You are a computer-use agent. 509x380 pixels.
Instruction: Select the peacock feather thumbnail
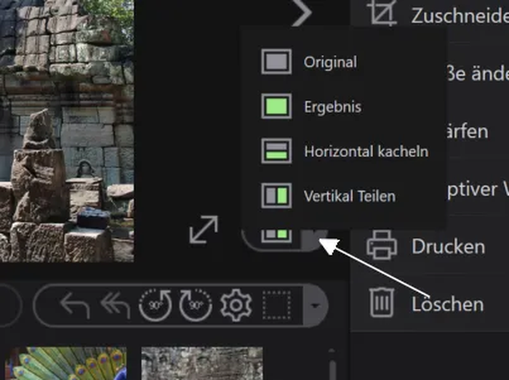pyautogui.click(x=65, y=363)
